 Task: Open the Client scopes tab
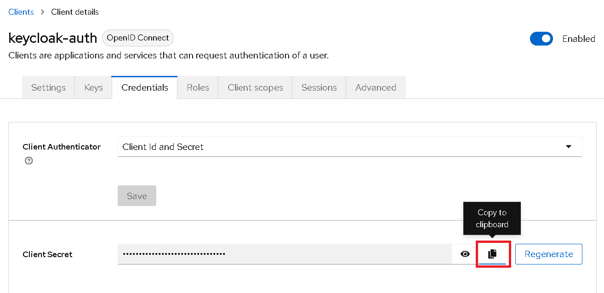pyautogui.click(x=255, y=87)
